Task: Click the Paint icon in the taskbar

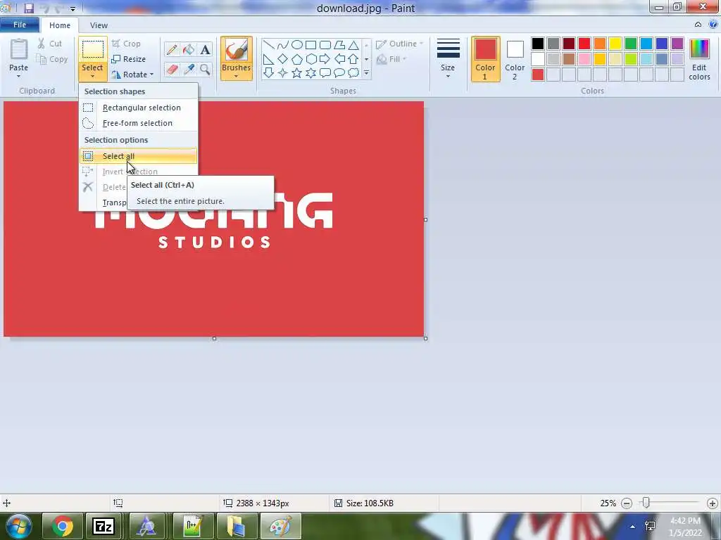Action: tap(280, 526)
